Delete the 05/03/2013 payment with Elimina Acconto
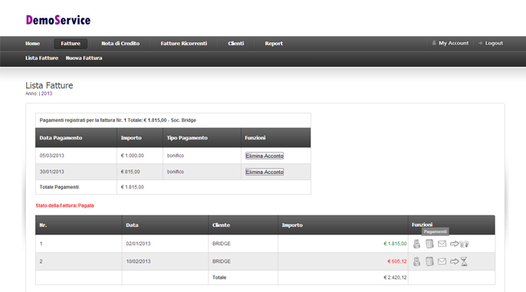 (265, 156)
